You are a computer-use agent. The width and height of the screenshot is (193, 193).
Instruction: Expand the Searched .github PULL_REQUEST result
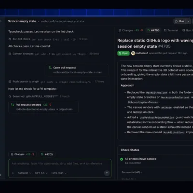tap(39, 96)
